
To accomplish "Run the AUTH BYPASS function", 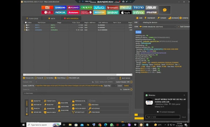I will click(x=96, y=108).
